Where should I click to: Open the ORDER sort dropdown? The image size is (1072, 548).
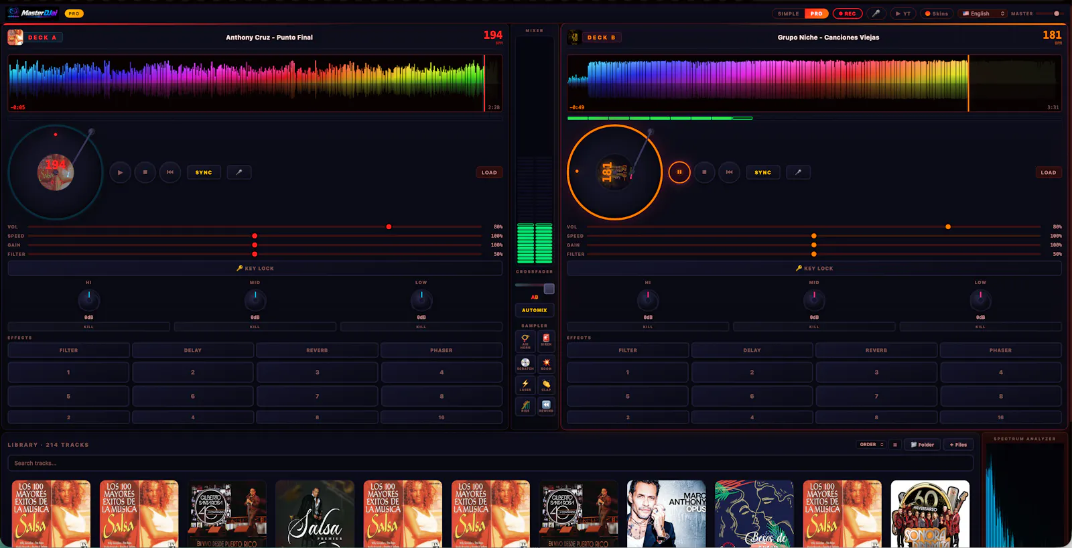point(872,445)
